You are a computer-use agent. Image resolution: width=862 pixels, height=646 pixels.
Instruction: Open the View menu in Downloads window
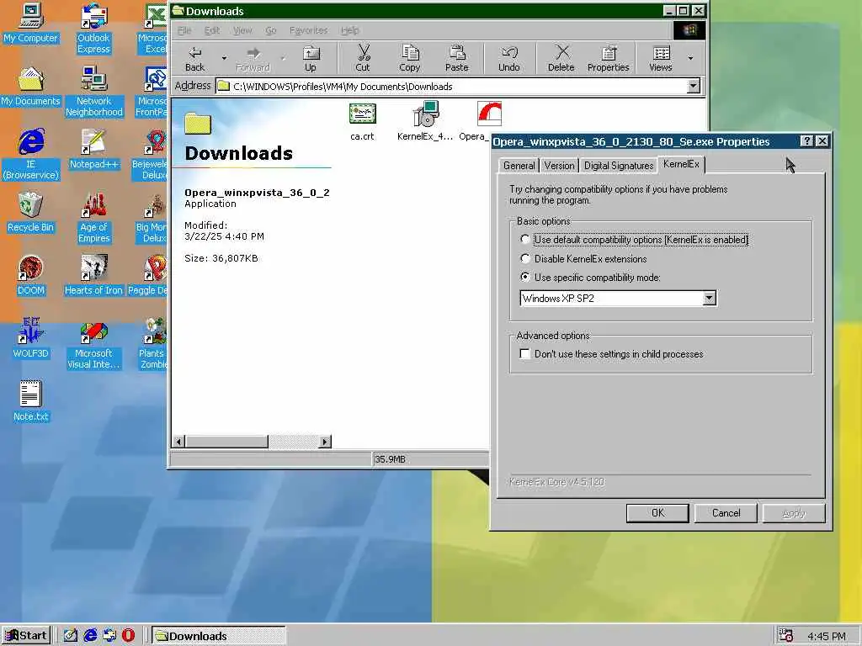click(242, 30)
